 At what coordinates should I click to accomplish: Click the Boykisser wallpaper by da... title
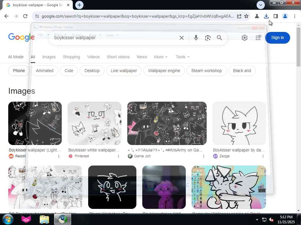pyautogui.click(x=239, y=150)
